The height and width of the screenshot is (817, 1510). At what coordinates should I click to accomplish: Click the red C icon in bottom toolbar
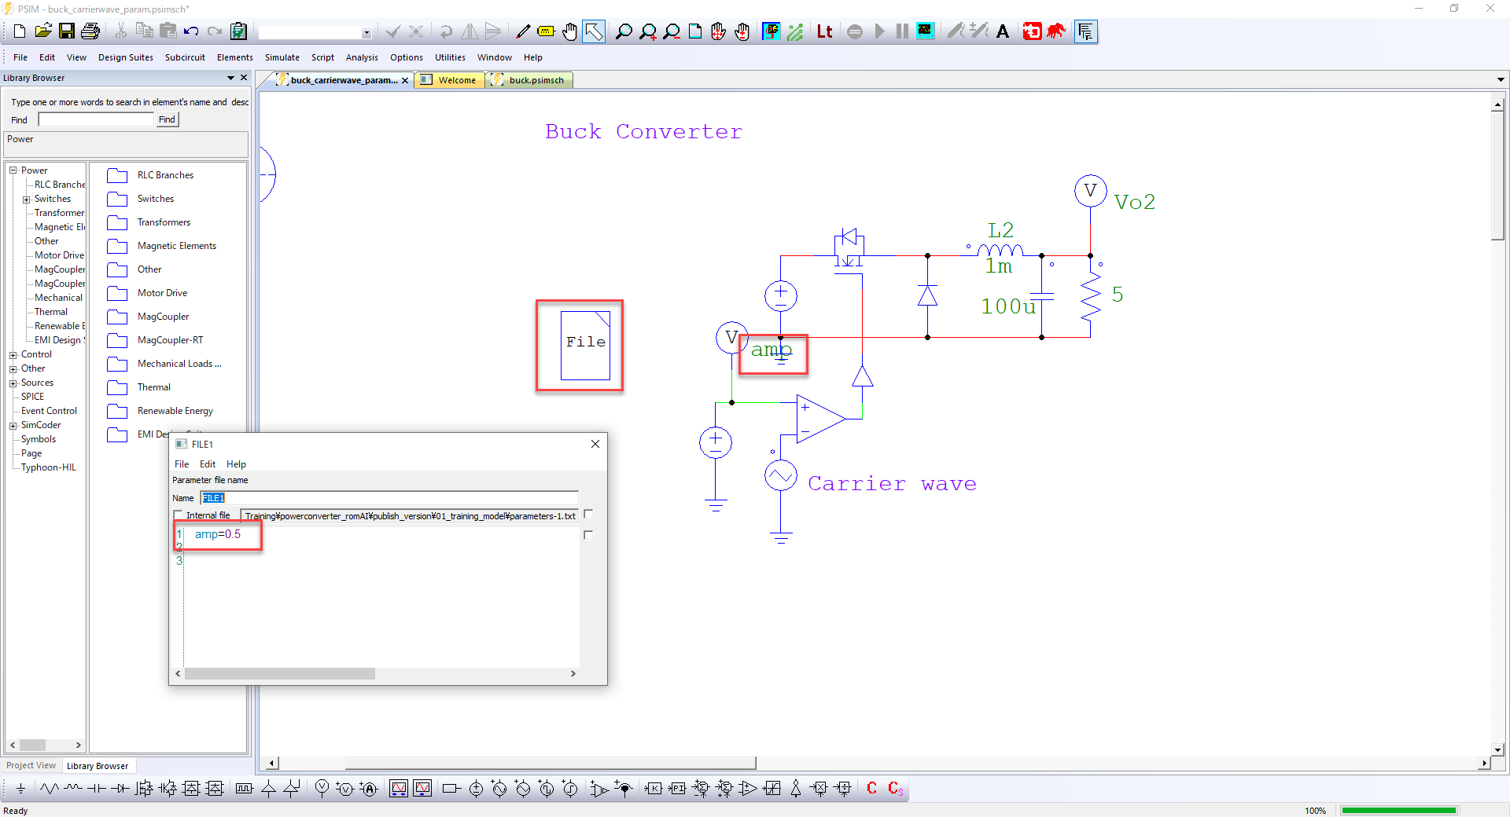pyautogui.click(x=871, y=788)
